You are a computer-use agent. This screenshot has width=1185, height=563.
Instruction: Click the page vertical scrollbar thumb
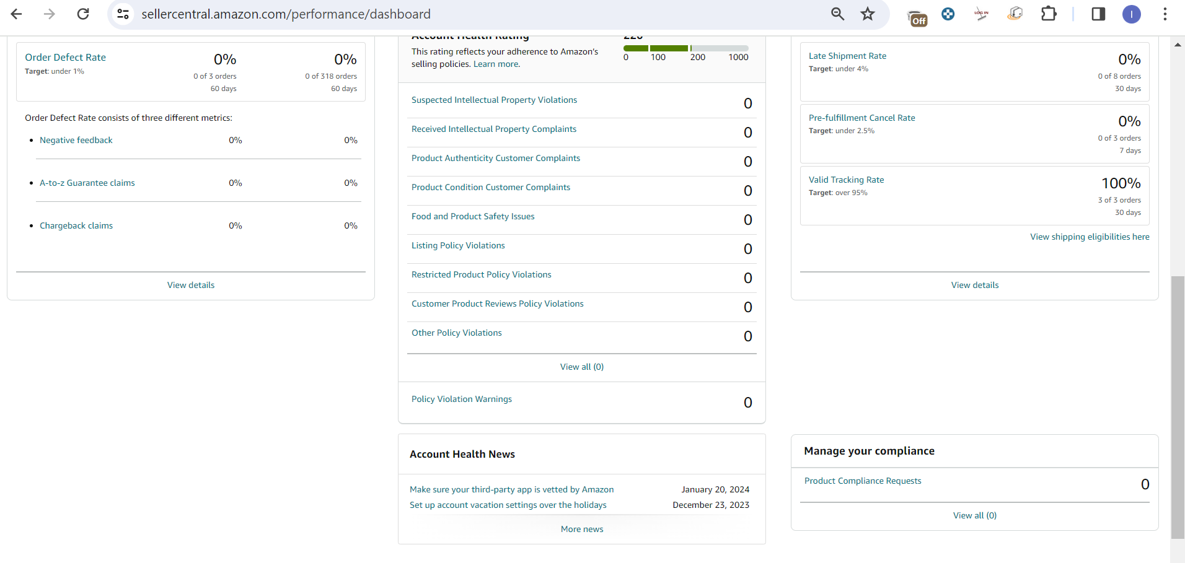[x=1178, y=407]
